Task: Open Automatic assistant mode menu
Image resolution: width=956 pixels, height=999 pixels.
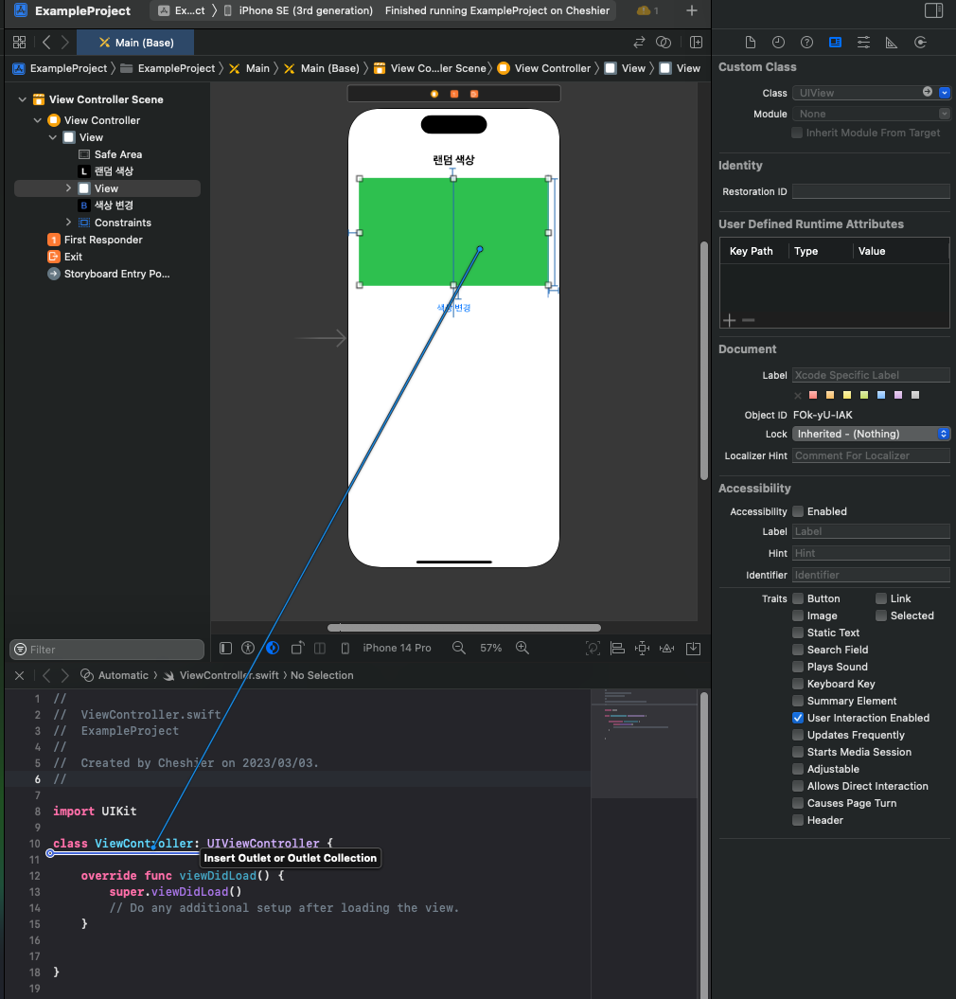Action: [115, 675]
